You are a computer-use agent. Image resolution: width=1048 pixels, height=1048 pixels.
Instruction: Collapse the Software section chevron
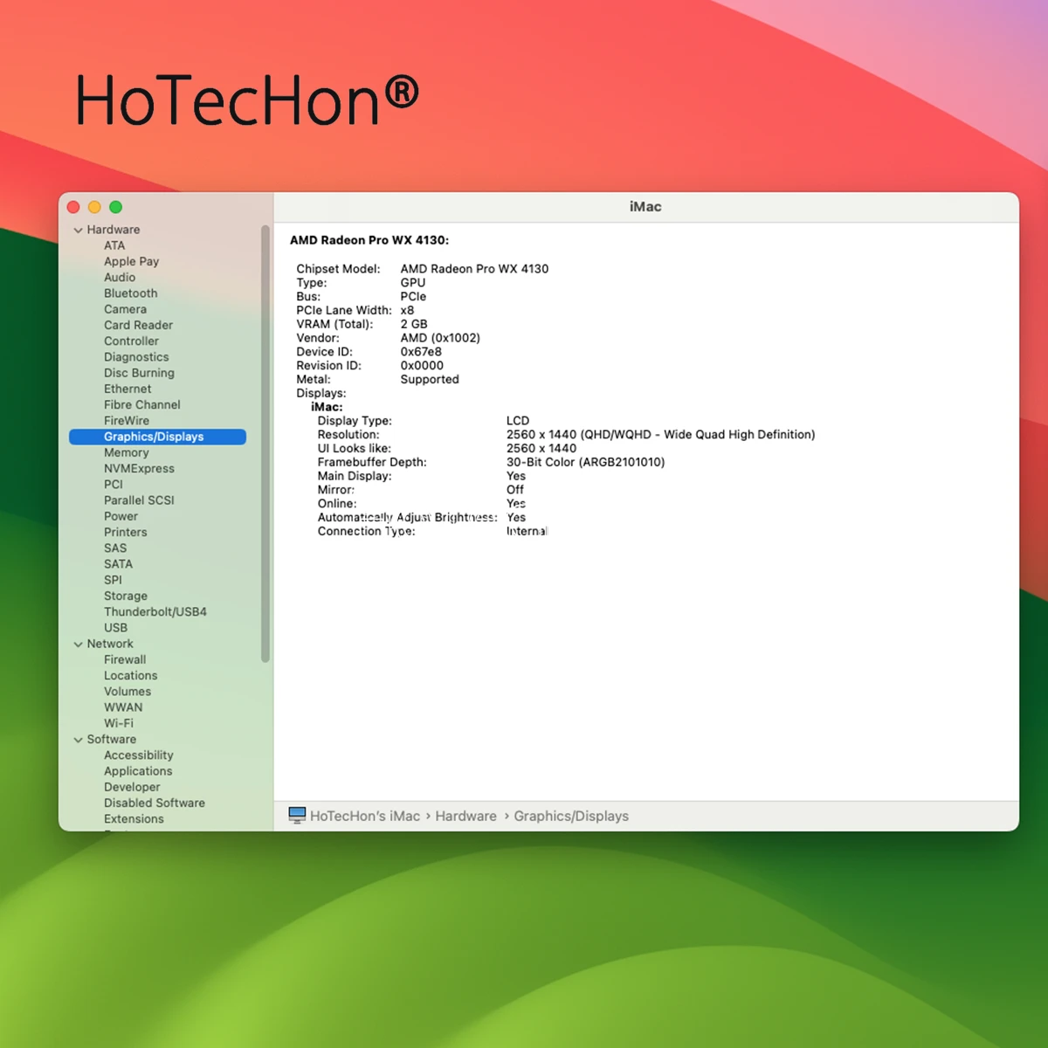coord(79,740)
